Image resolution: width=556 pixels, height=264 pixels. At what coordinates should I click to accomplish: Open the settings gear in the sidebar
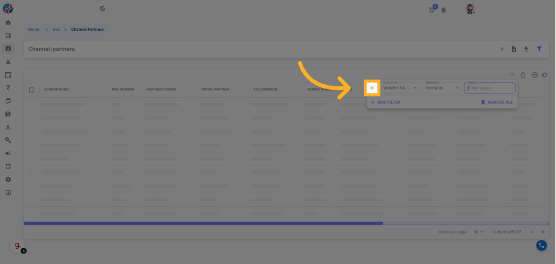tap(8, 180)
